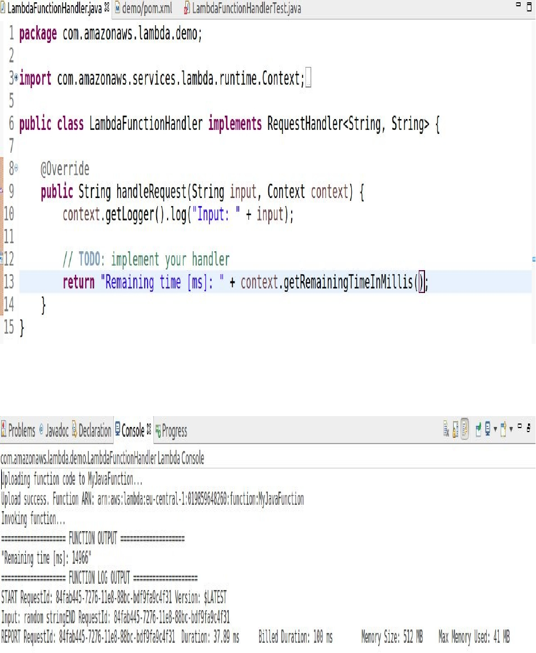Select the Console view tab

pos(133,430)
